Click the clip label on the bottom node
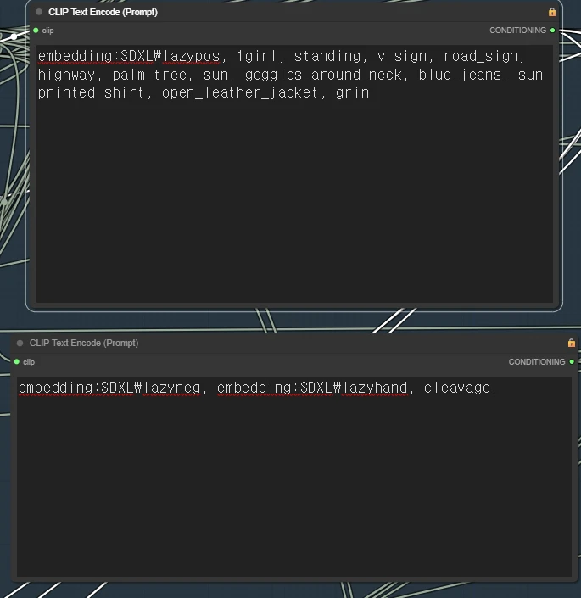The height and width of the screenshot is (598, 581). (29, 362)
